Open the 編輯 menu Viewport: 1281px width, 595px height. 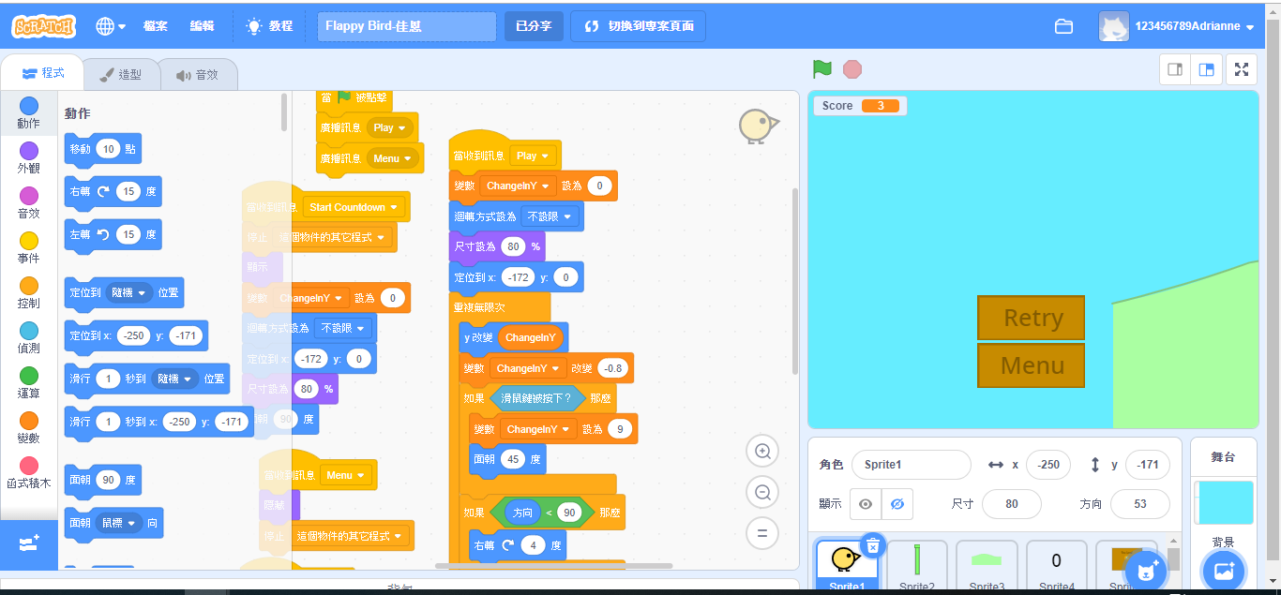coord(202,26)
